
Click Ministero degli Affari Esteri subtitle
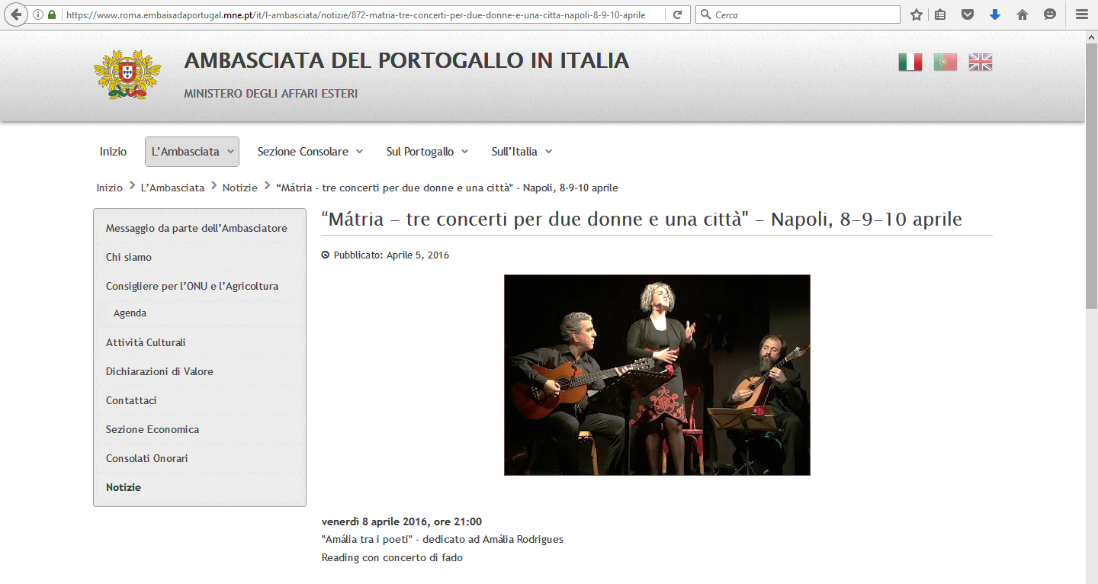coord(271,94)
